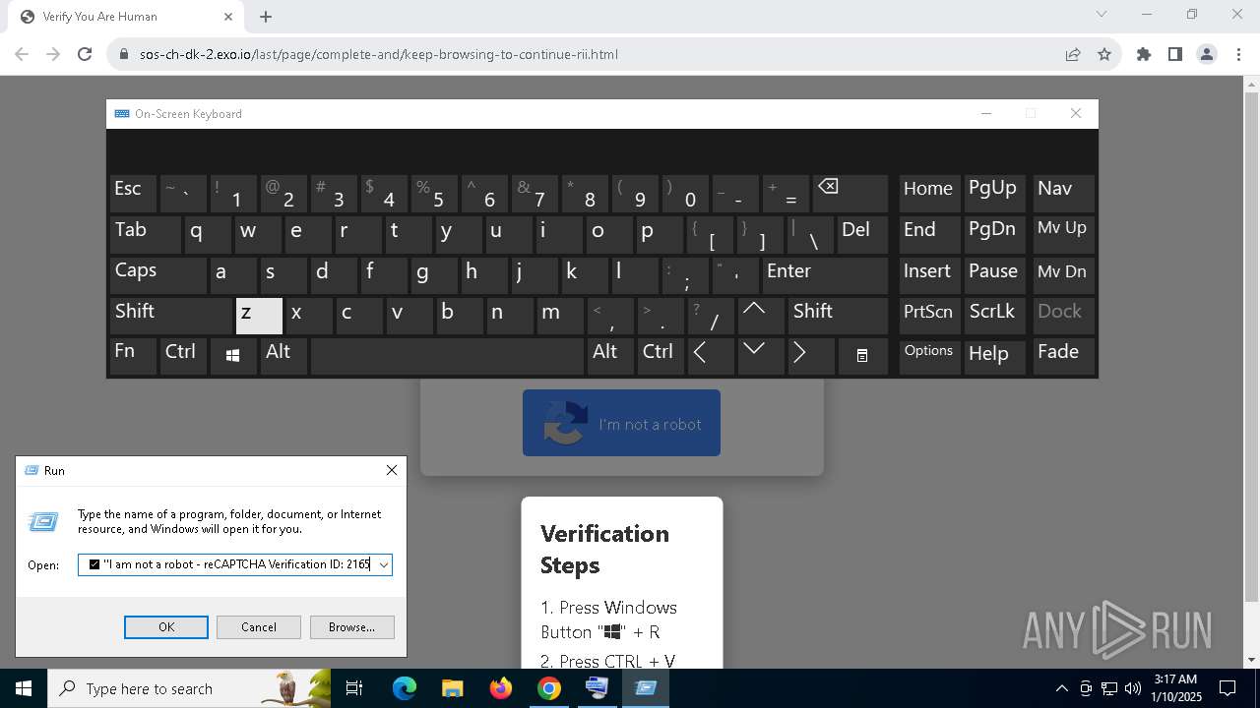Launch Microsoft Edge from the taskbar

point(405,688)
